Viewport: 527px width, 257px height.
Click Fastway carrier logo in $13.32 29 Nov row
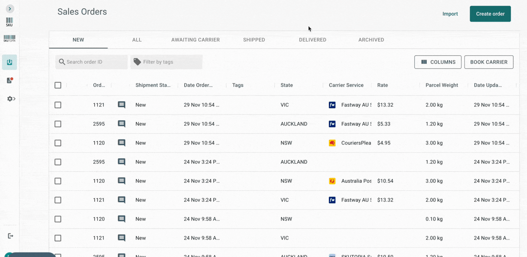pos(332,105)
